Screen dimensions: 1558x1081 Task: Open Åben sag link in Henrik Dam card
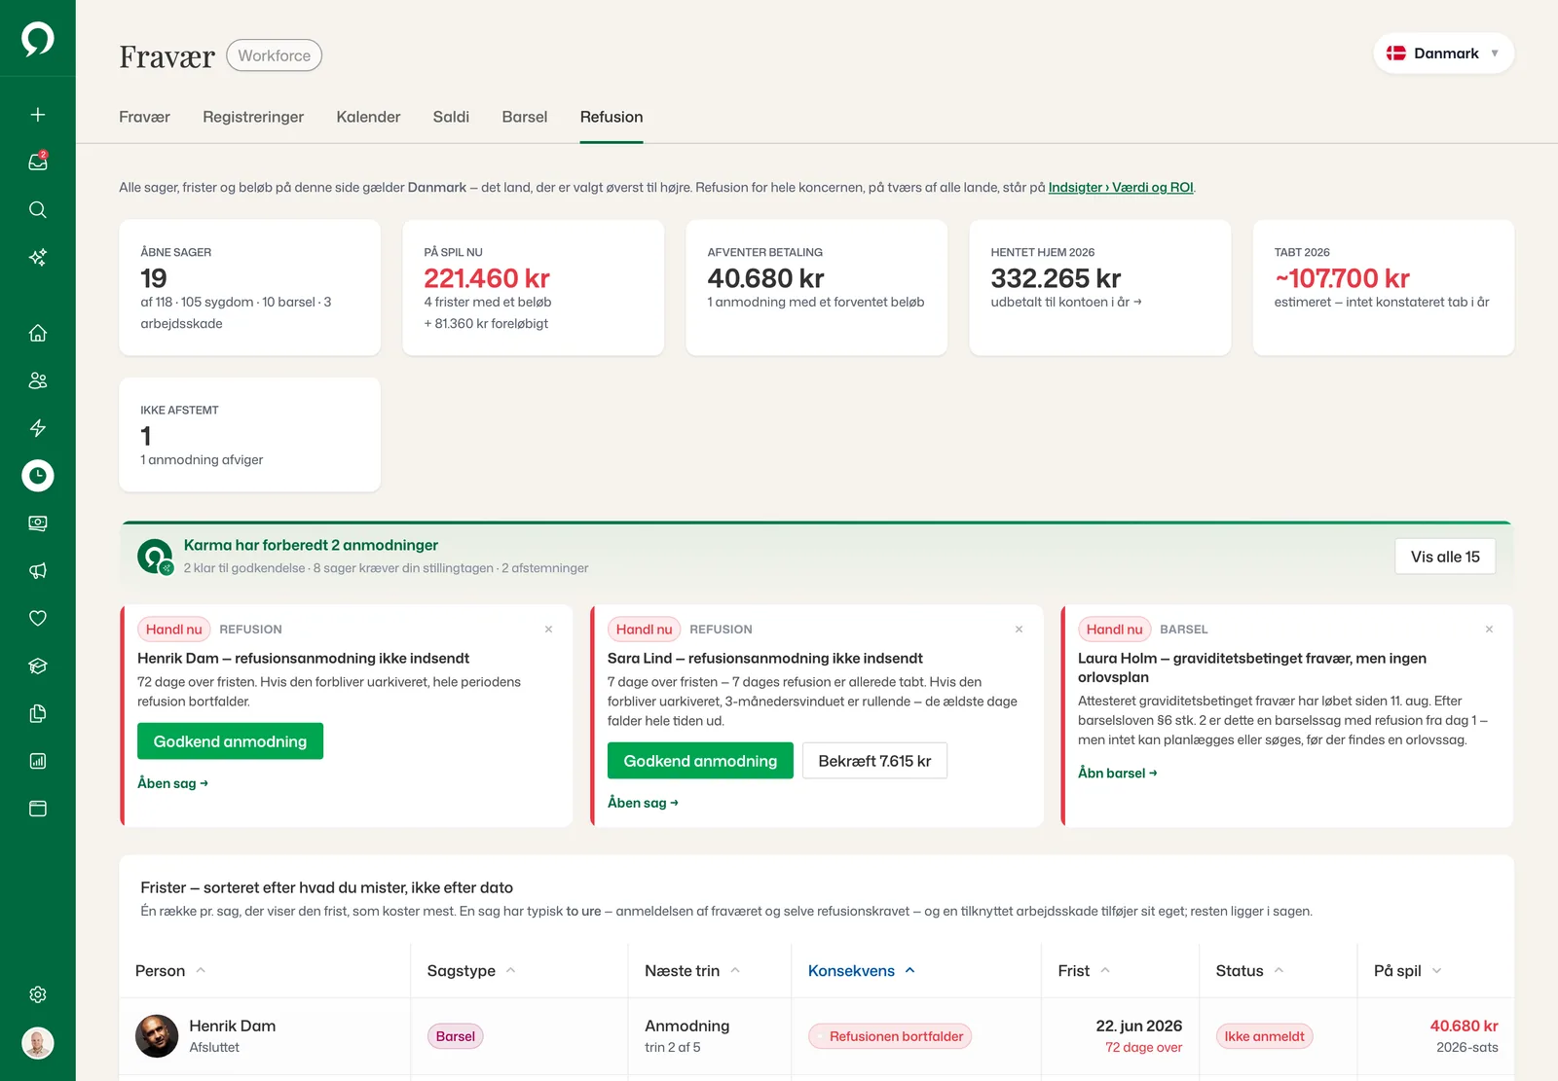172,783
